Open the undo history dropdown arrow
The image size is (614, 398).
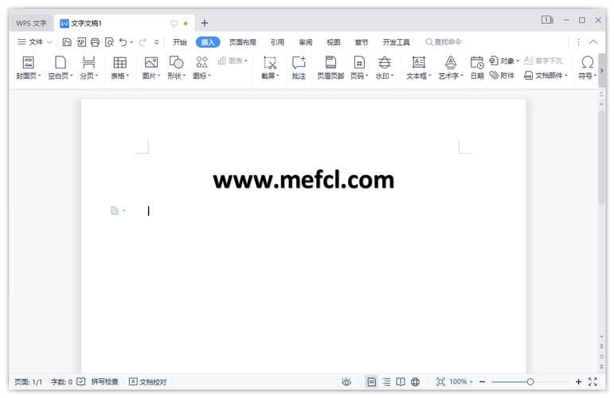tap(131, 42)
